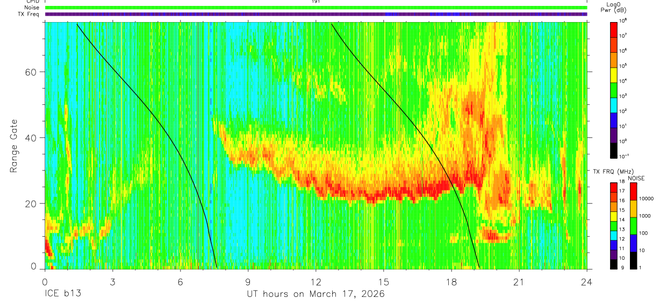
Task: Click the '21' x-axis hour label
Action: [x=519, y=281]
